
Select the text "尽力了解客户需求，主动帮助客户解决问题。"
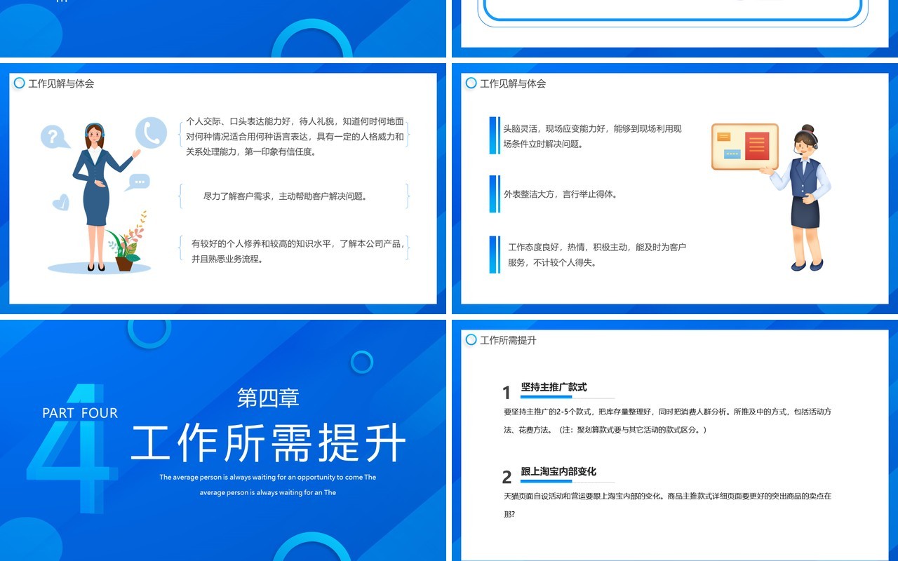tap(286, 196)
